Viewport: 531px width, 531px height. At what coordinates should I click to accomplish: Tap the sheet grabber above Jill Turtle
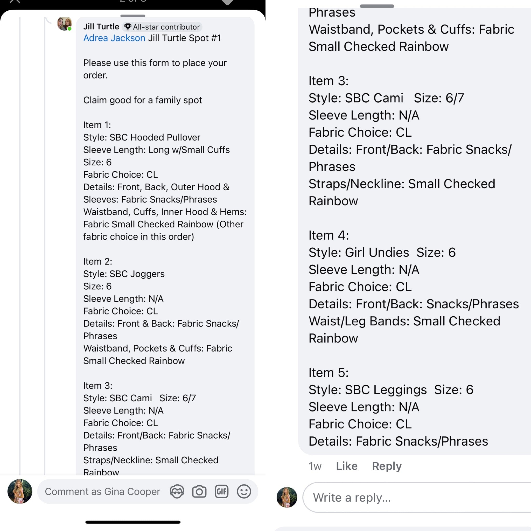click(133, 16)
